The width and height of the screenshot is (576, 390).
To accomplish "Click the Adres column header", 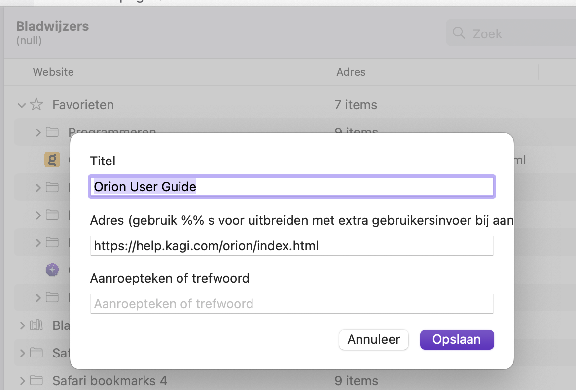I will pyautogui.click(x=351, y=72).
